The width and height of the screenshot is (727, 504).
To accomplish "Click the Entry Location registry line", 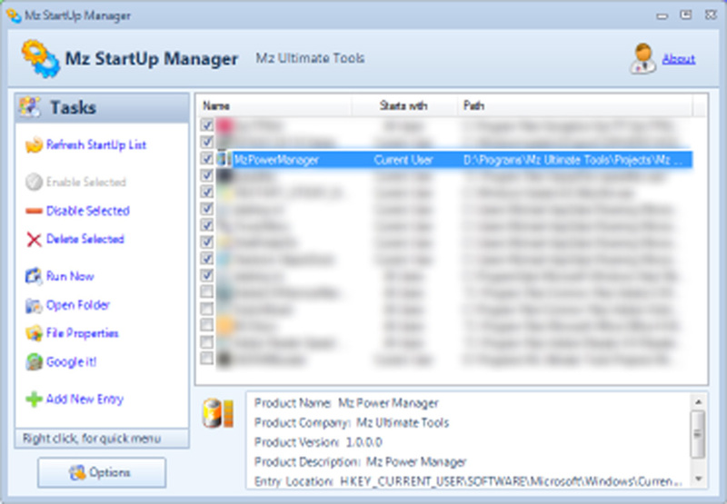I will [x=468, y=481].
